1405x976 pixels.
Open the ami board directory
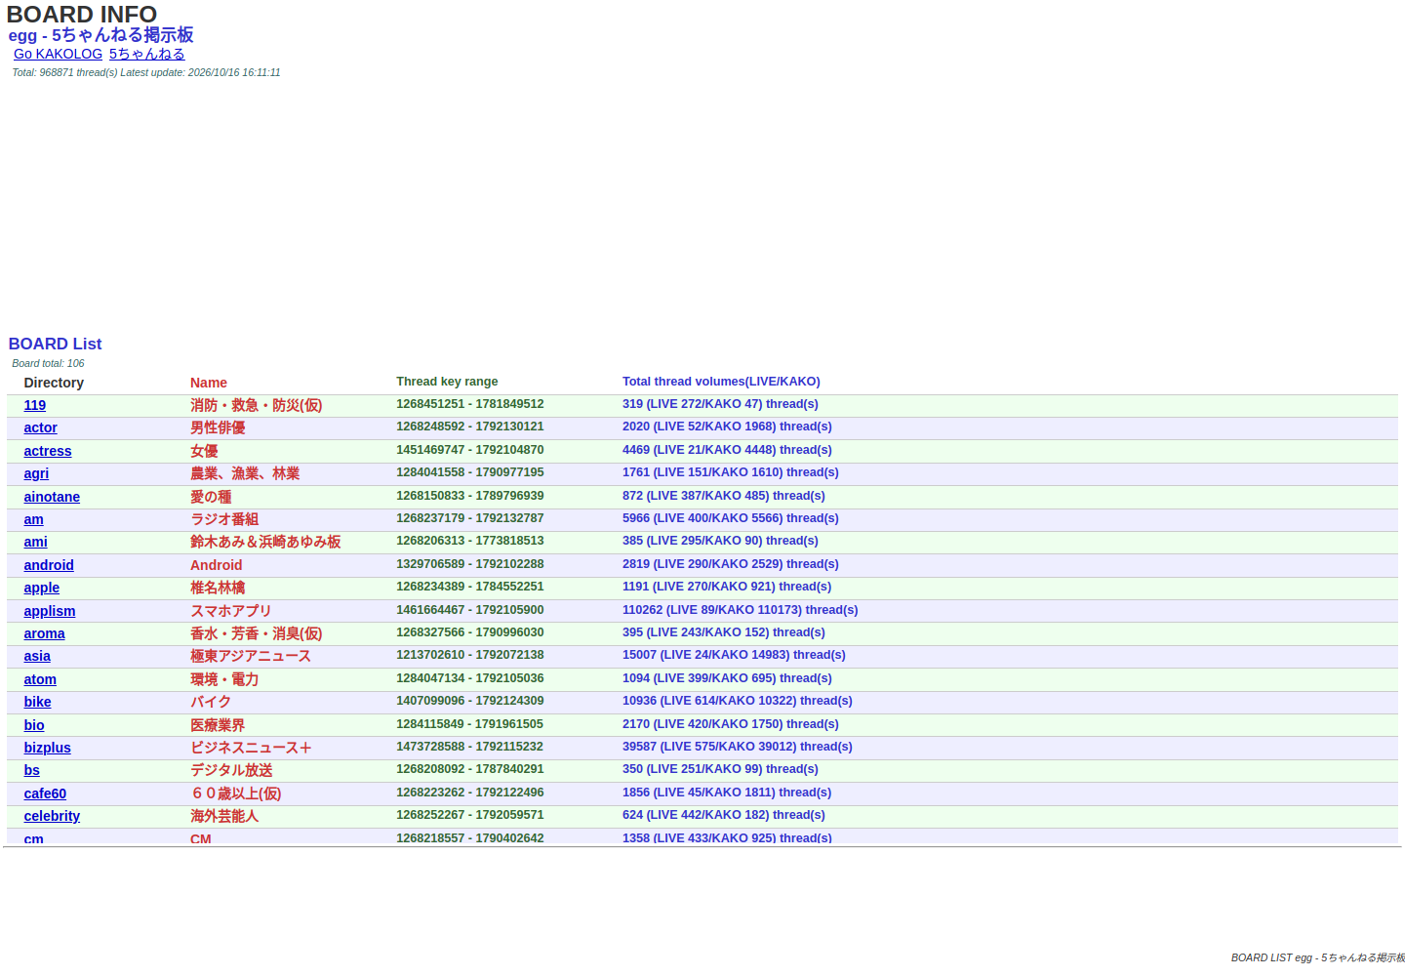click(36, 542)
